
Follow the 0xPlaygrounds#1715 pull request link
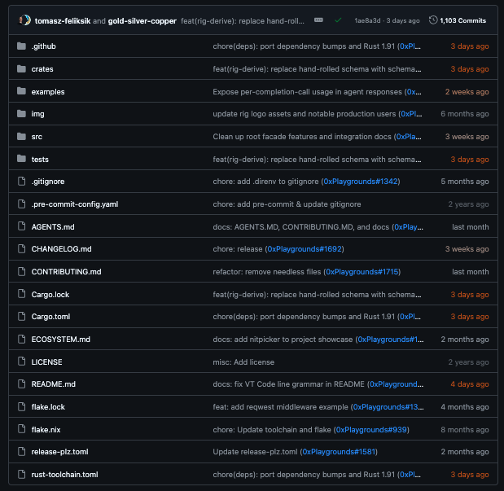tap(362, 272)
